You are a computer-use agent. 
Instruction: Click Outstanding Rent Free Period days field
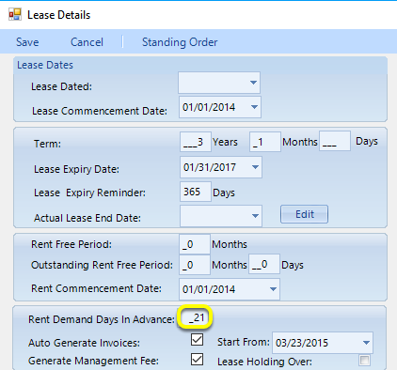[264, 264]
